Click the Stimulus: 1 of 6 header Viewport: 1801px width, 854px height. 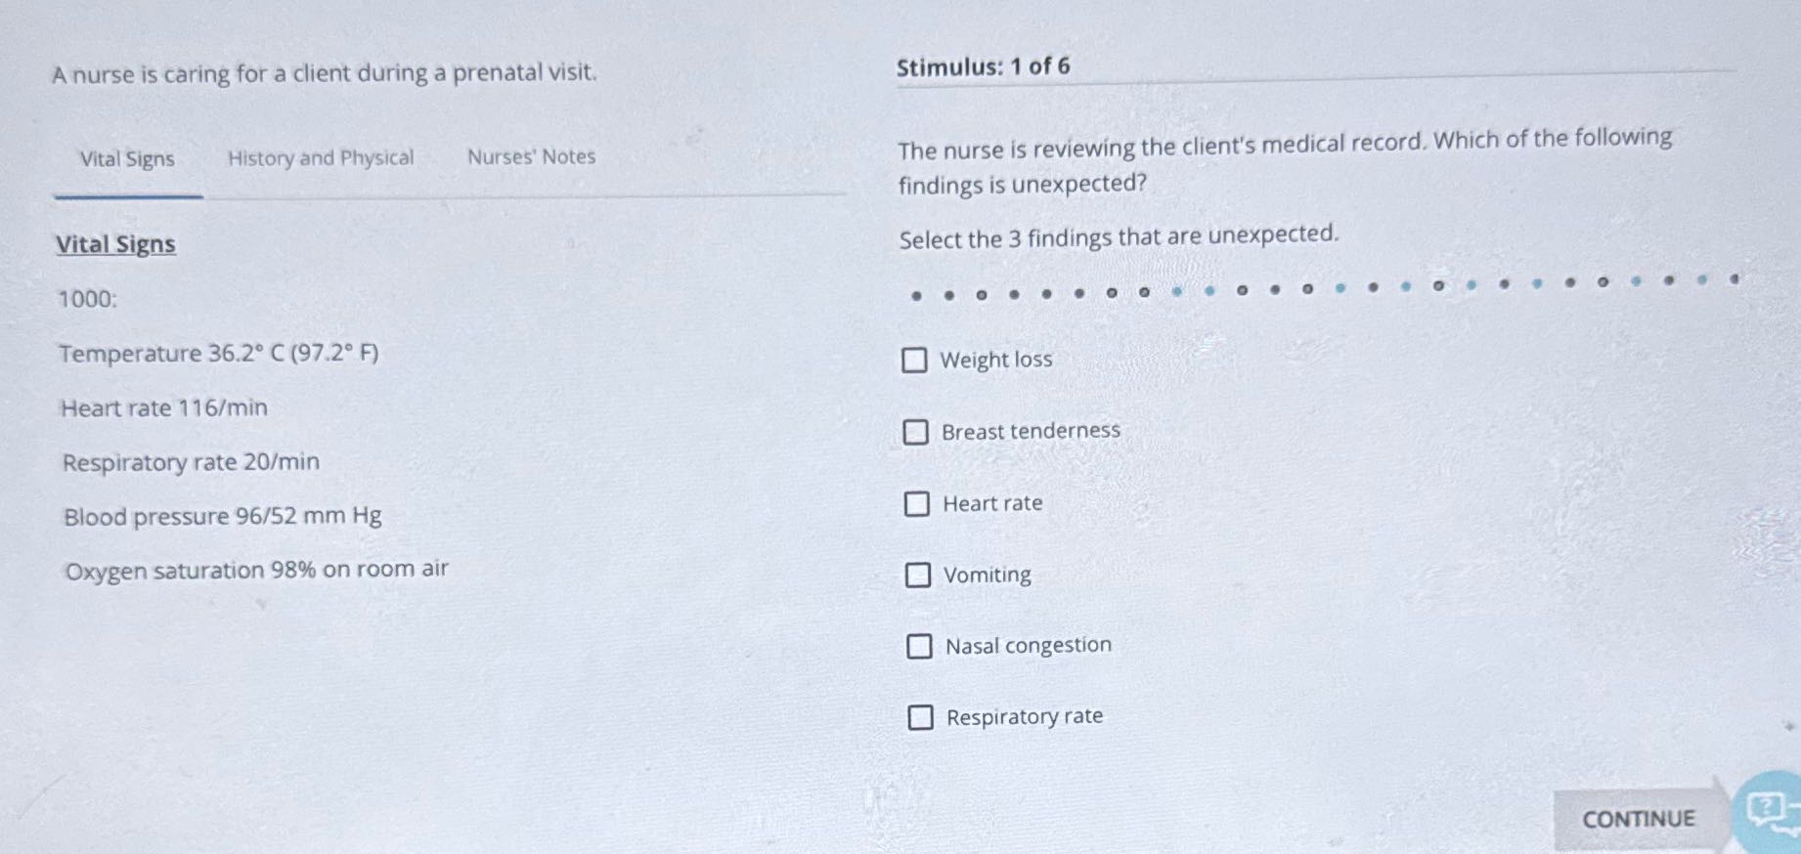click(983, 66)
